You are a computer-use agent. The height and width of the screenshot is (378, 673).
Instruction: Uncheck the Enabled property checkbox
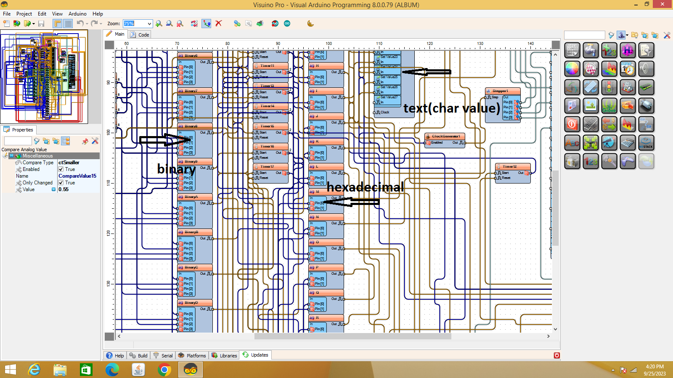pos(61,169)
